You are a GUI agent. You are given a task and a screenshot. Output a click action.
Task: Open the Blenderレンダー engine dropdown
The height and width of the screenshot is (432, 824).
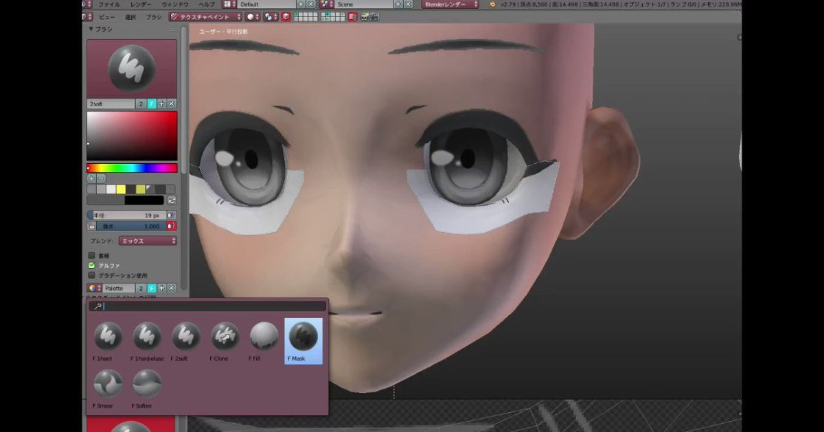click(x=450, y=4)
